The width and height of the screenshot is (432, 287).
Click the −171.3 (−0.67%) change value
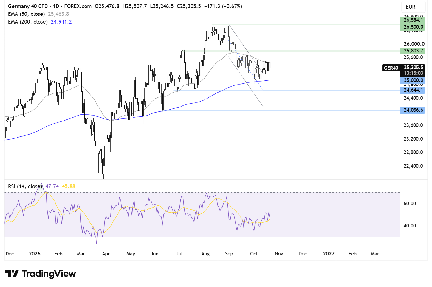click(223, 6)
